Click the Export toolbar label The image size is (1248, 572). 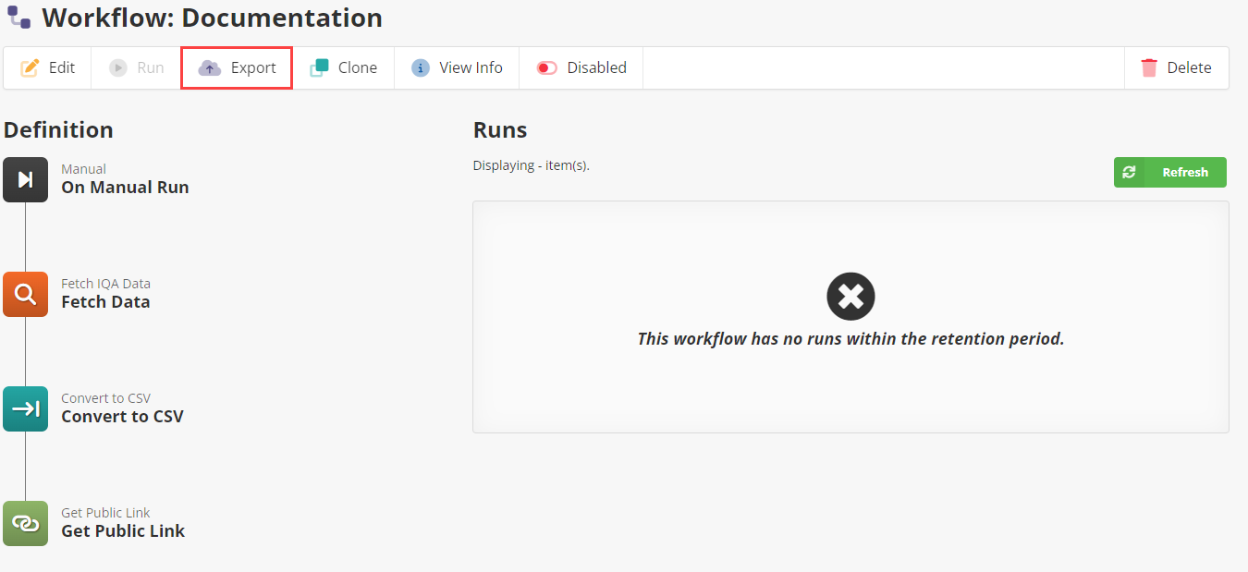coord(253,67)
